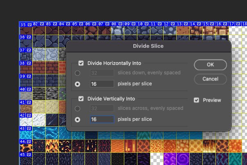Click slice 05 image badge icon

coord(81,24)
